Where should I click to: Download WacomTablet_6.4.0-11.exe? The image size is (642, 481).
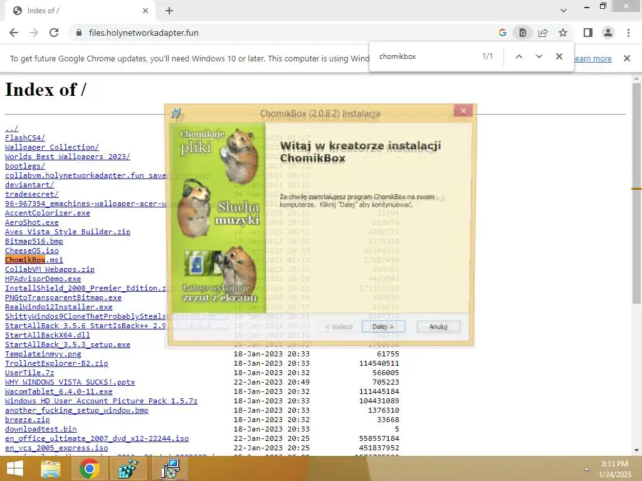[58, 392]
